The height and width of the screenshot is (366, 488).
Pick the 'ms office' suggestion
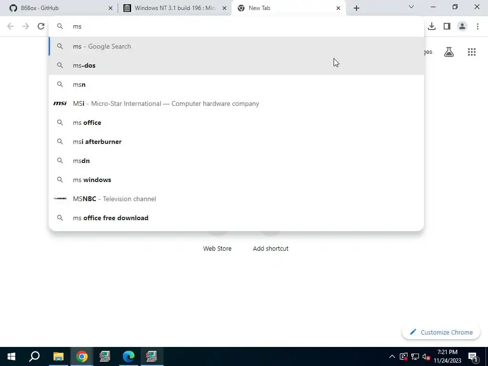(236, 122)
